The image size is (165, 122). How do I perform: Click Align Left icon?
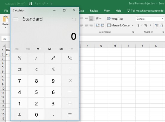[82, 25]
